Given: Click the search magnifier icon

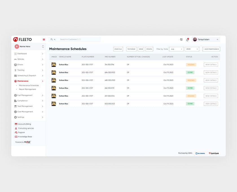Looking at the screenshot, I should [52, 40].
